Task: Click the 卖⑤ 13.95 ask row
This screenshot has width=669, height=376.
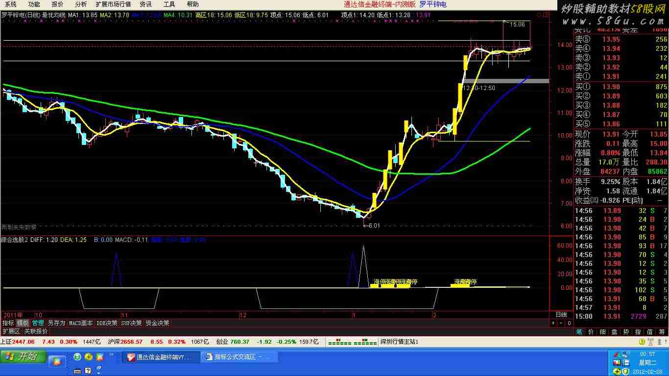Action: point(621,39)
